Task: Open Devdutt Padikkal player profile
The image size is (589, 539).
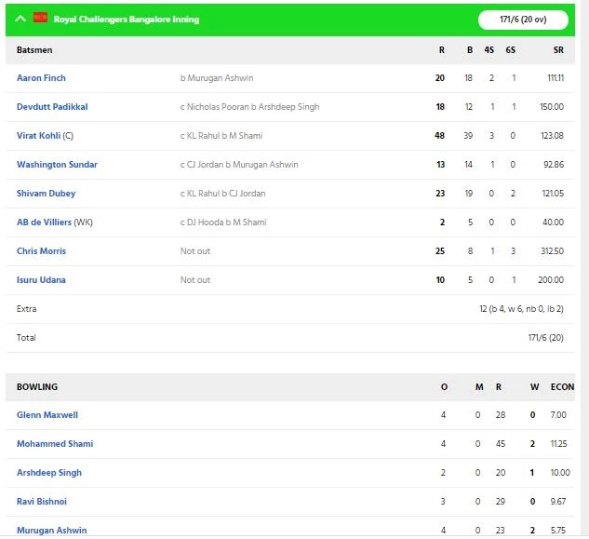Action: click(52, 107)
